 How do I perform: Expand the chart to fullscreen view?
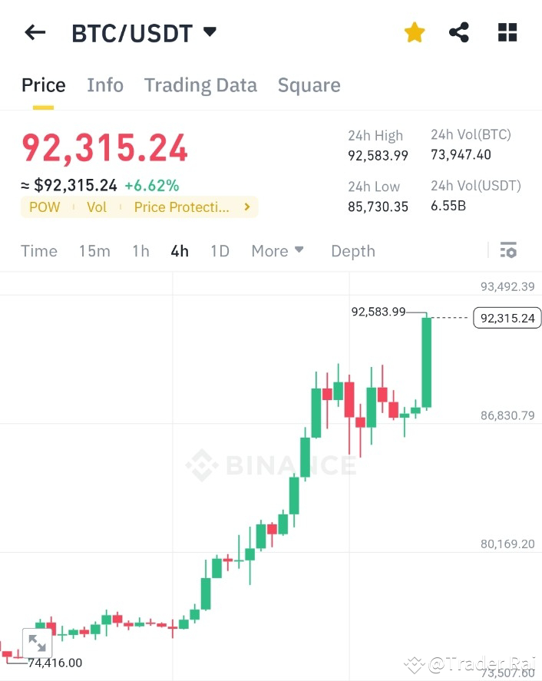37,642
